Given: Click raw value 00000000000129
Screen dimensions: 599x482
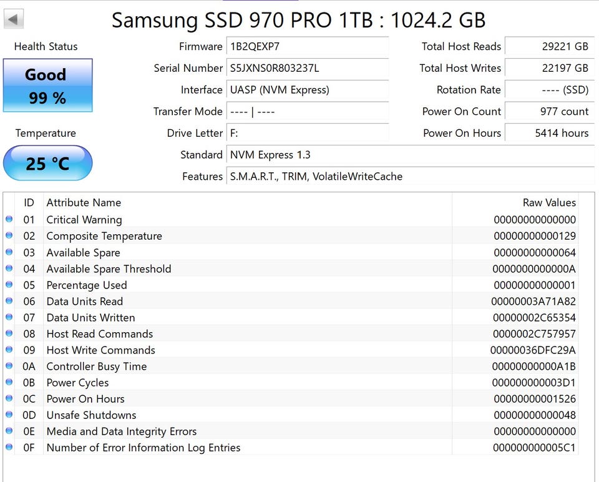Looking at the screenshot, I should pos(535,236).
